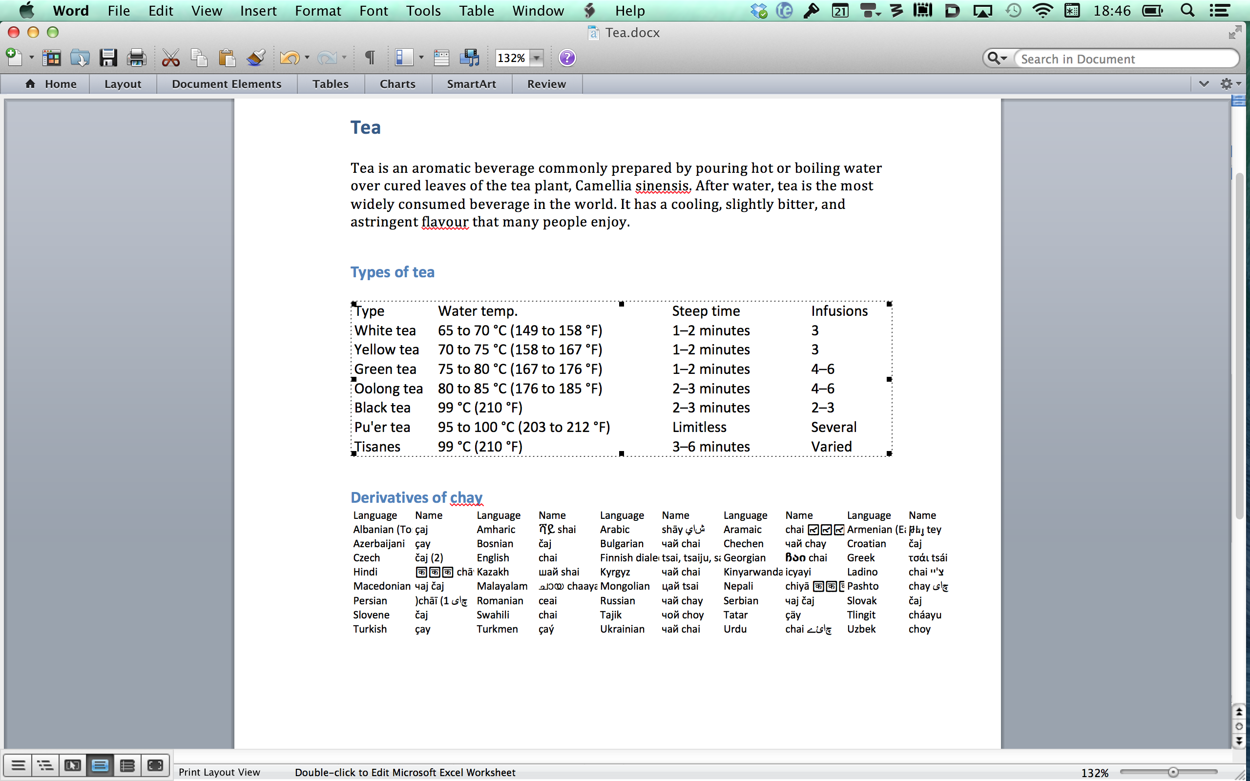The image size is (1250, 781).
Task: Open the Insert menu
Action: point(258,10)
